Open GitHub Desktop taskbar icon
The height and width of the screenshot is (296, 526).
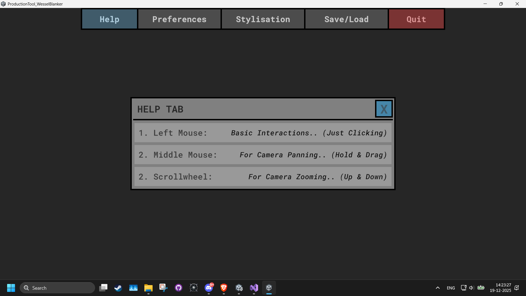point(179,288)
